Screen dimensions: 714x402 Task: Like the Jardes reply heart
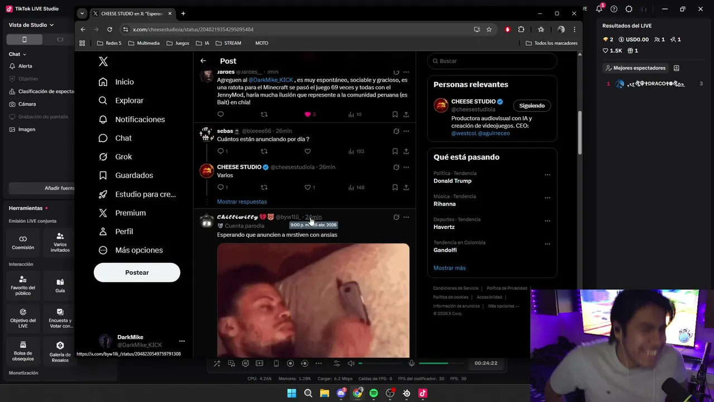click(307, 114)
